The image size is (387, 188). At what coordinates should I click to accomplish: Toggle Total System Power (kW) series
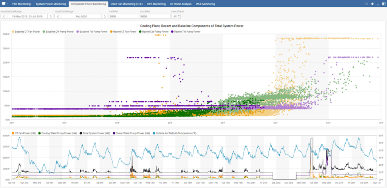[95, 133]
